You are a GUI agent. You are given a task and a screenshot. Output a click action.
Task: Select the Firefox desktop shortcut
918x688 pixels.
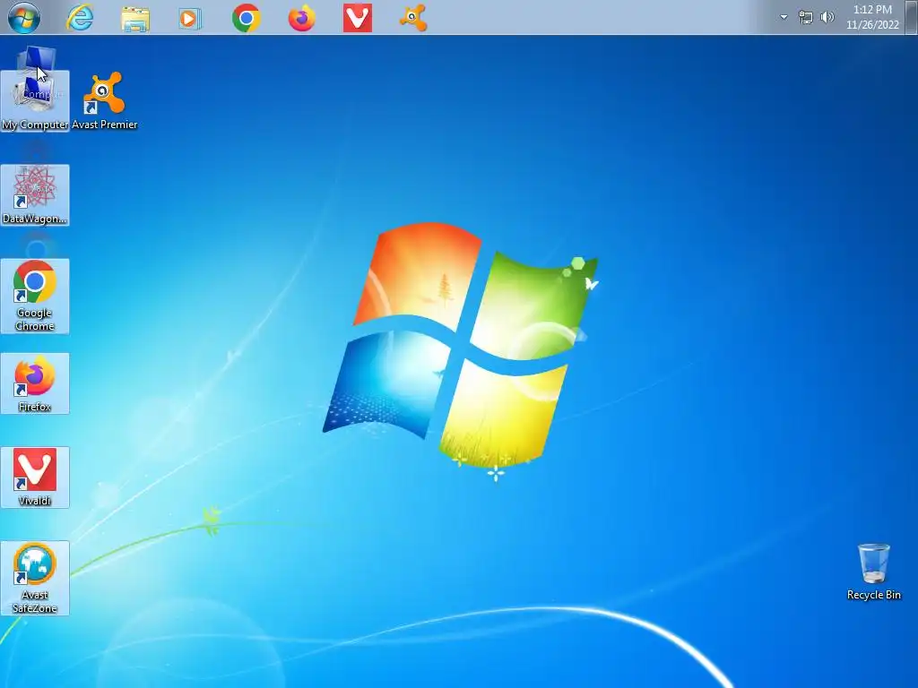click(35, 383)
